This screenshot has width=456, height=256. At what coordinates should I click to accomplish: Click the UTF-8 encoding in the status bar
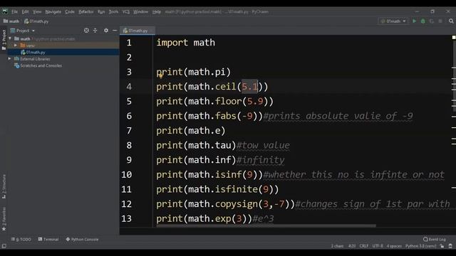point(378,246)
